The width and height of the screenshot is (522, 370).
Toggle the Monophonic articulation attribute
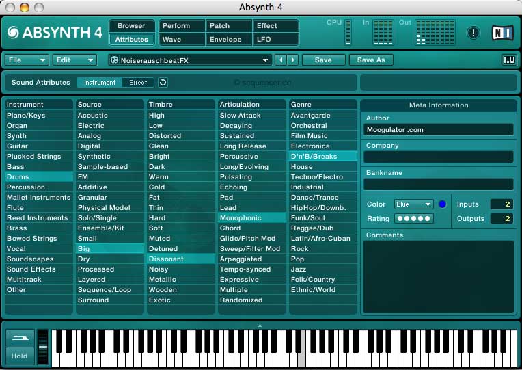click(252, 218)
